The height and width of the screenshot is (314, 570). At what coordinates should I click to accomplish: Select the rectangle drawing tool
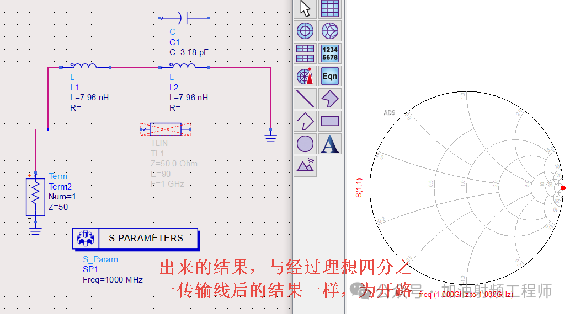coord(330,121)
